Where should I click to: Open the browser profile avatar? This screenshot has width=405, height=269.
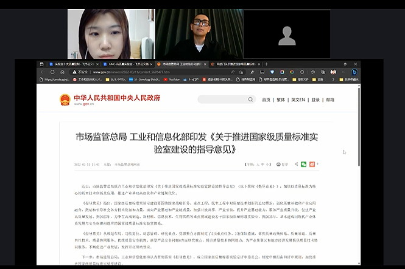pyautogui.click(x=333, y=72)
